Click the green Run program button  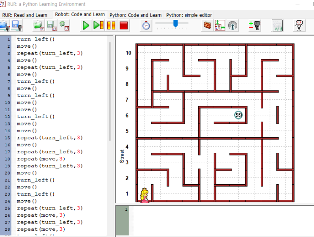point(86,26)
